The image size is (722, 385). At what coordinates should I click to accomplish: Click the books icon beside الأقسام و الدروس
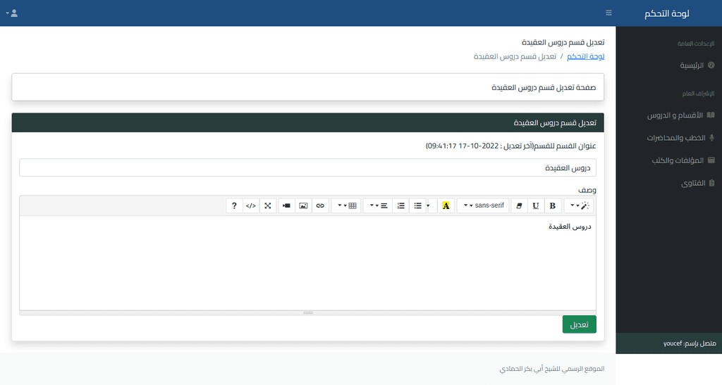(x=711, y=115)
